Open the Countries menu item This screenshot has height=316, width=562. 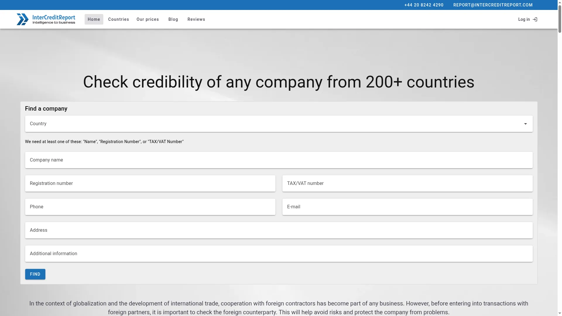119,19
